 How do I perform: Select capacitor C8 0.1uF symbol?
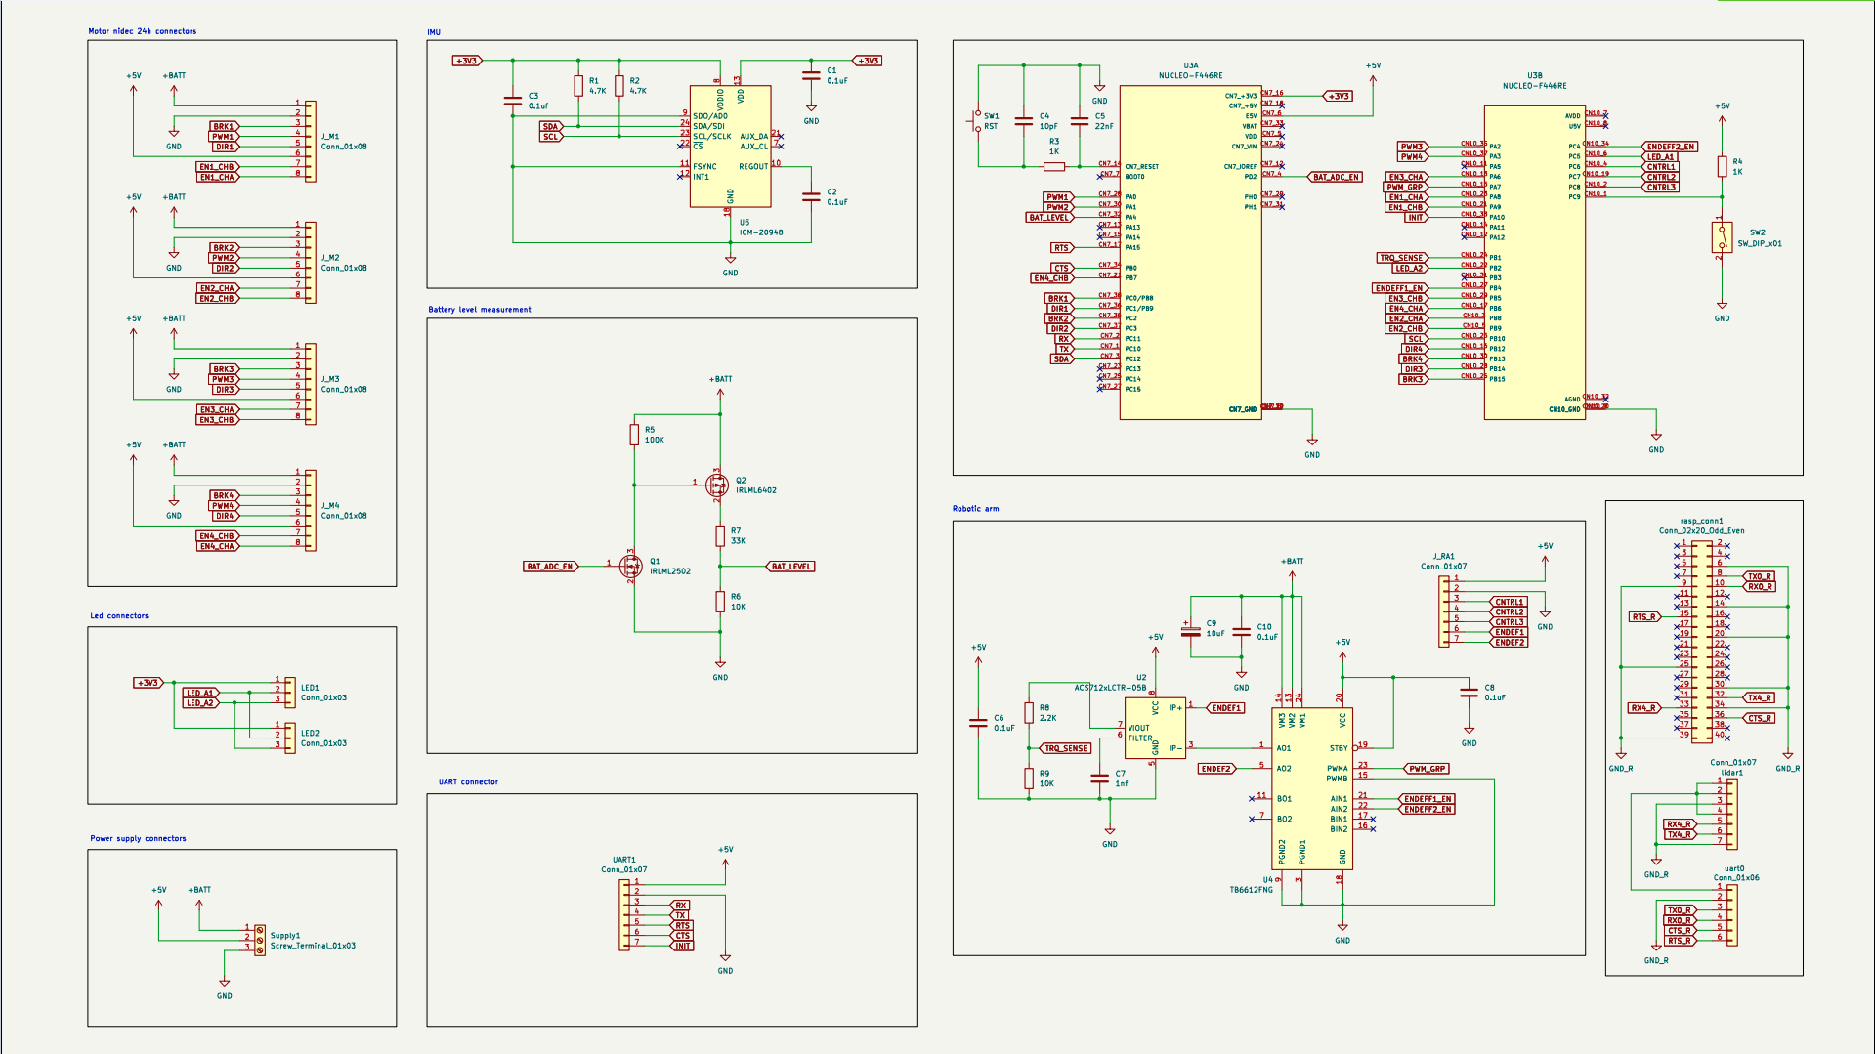1469,693
